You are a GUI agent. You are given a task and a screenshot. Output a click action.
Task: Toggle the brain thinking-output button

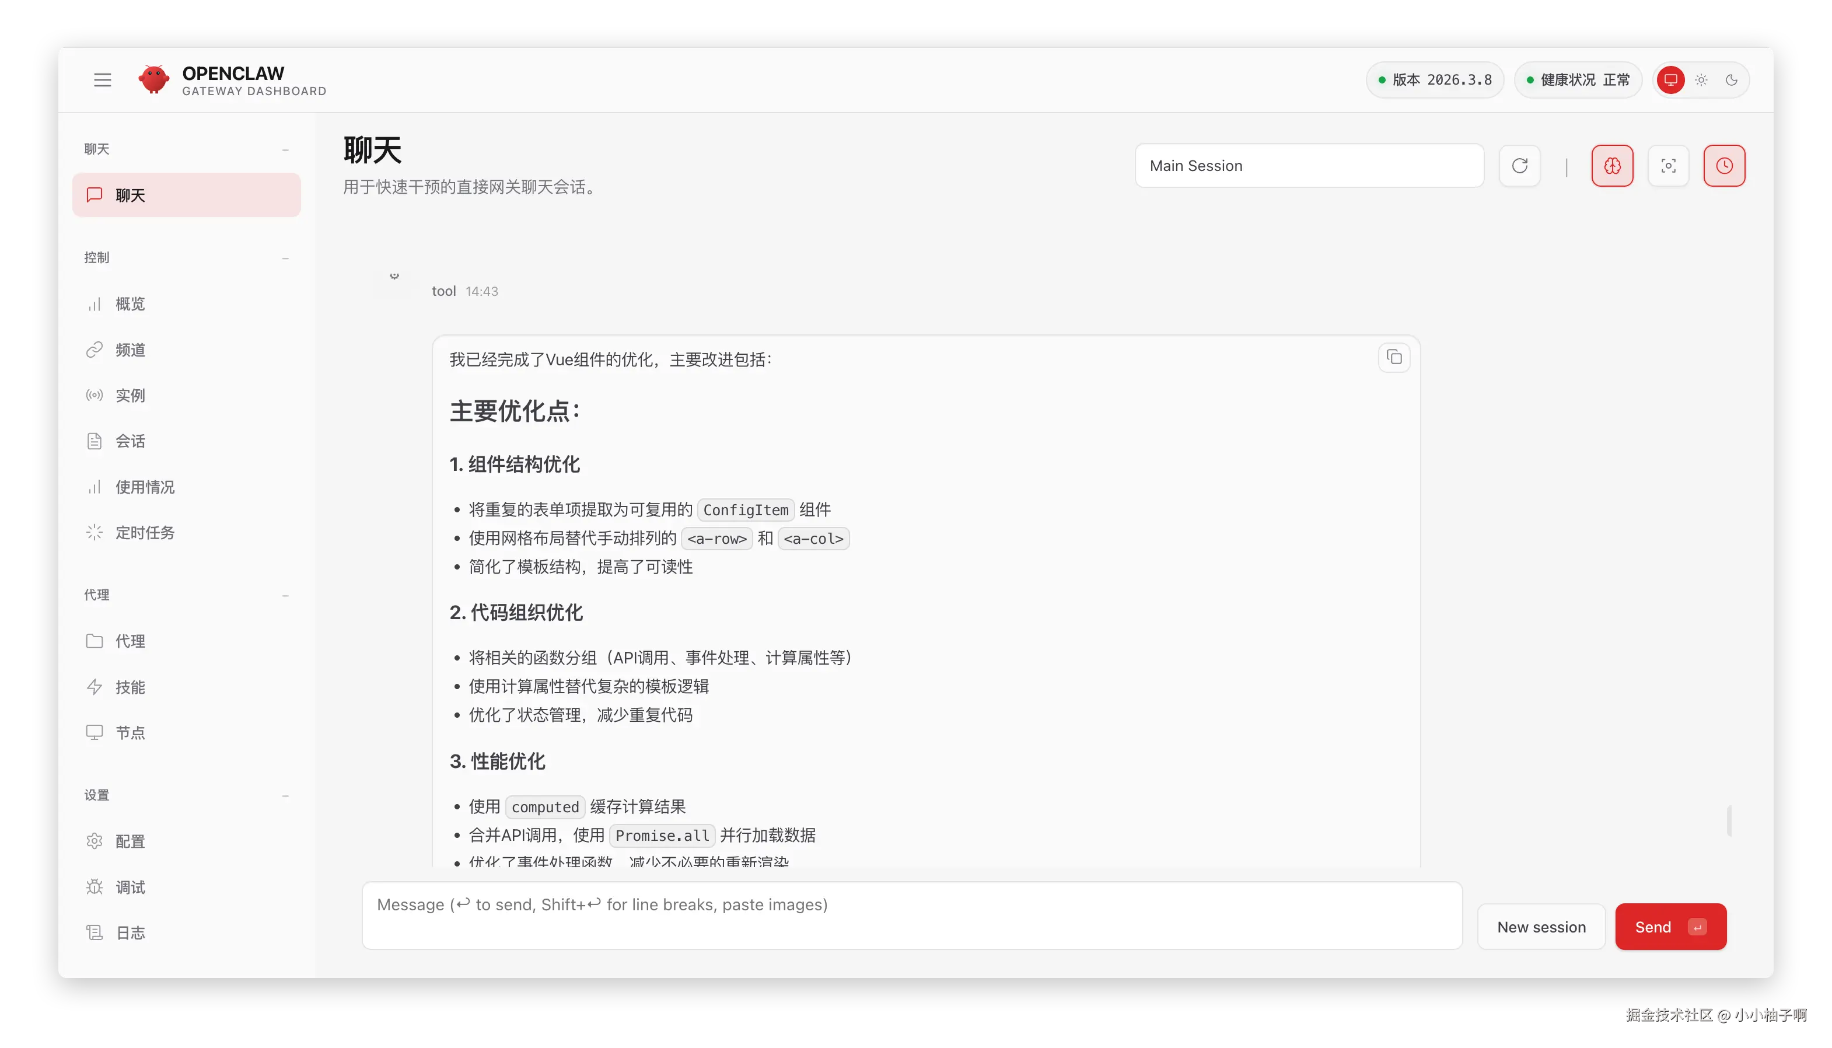tap(1612, 166)
